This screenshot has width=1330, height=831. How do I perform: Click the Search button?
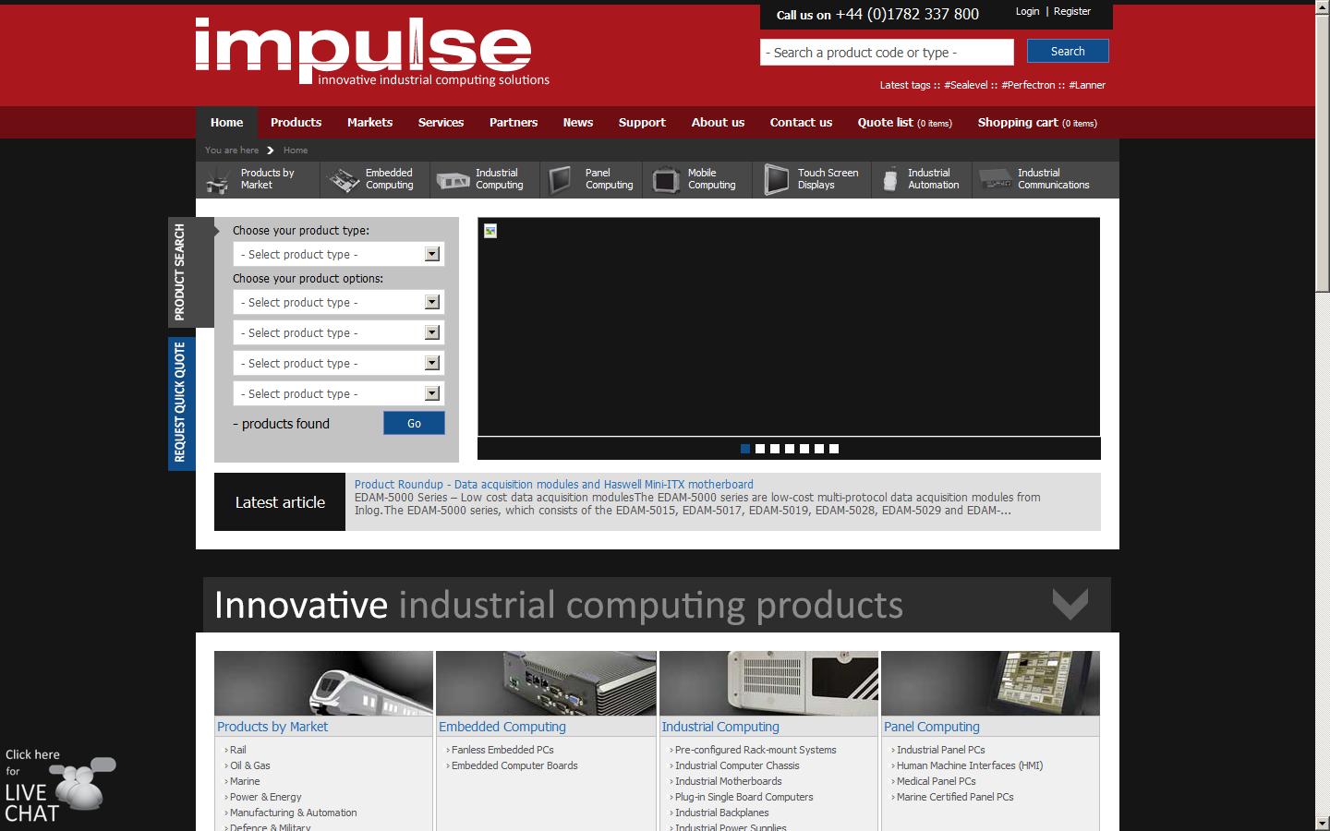point(1066,51)
